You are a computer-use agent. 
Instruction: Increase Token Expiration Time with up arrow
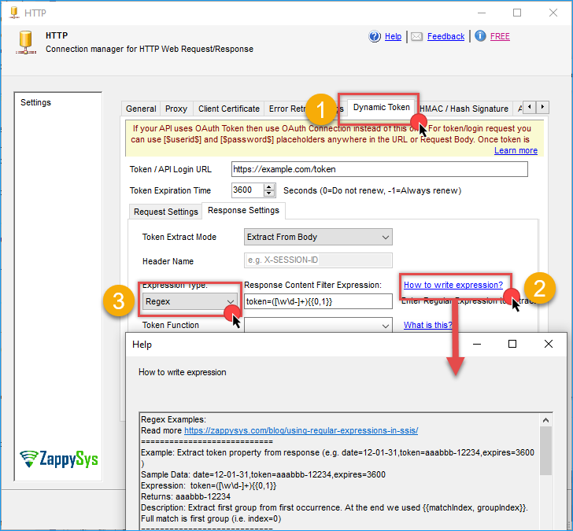269,186
